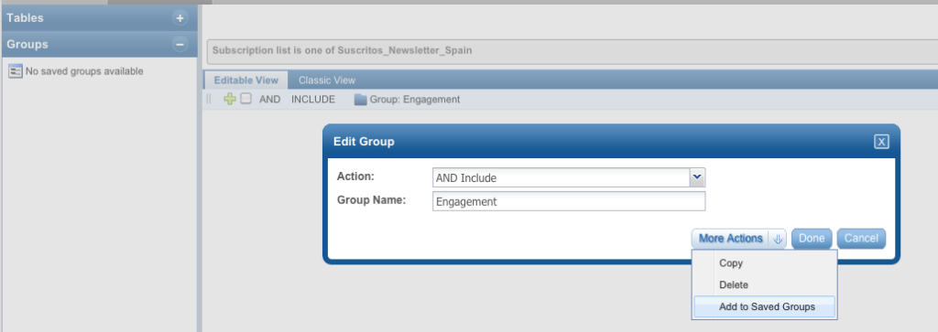Open the More Actions arrow
This screenshot has height=332, width=938.
point(778,239)
